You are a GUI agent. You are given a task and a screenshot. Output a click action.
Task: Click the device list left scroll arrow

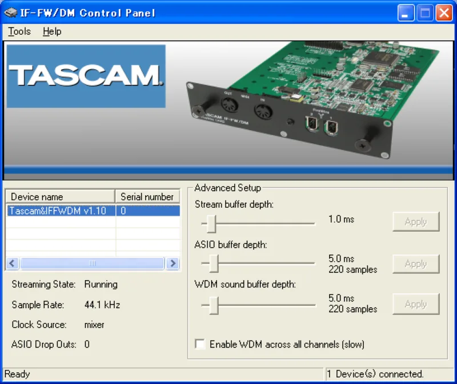tap(13, 263)
